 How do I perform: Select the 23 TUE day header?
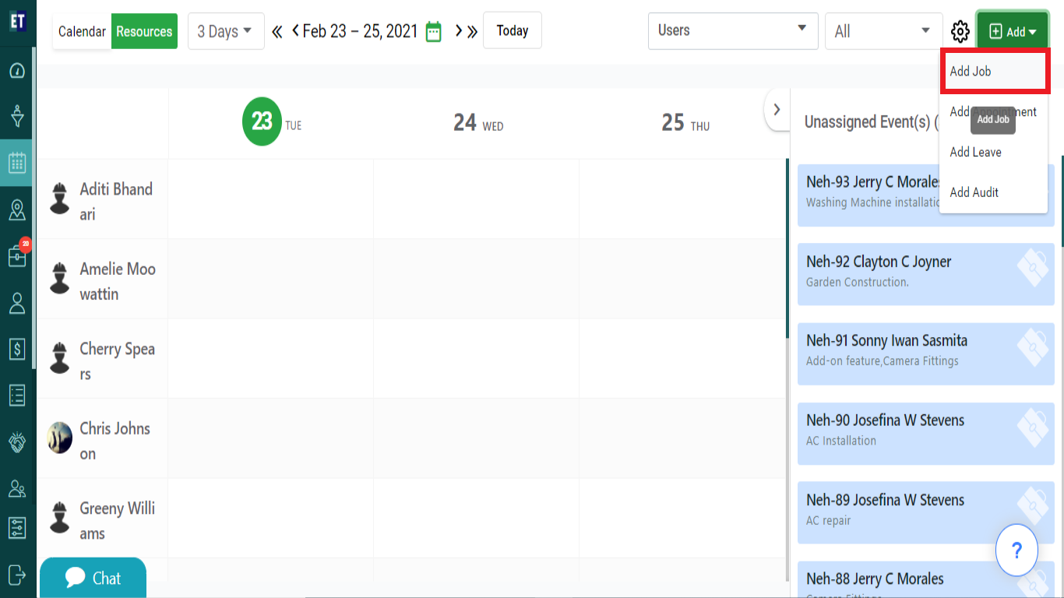pyautogui.click(x=272, y=122)
